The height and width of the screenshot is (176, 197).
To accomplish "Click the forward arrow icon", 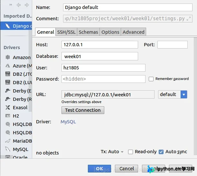I will click(x=27, y=5).
